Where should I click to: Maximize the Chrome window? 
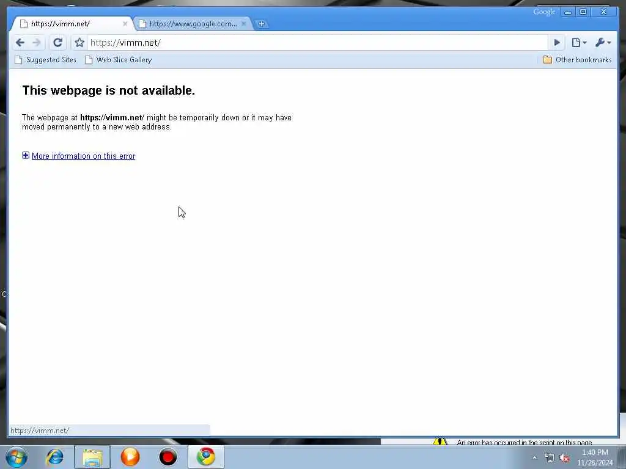point(583,12)
